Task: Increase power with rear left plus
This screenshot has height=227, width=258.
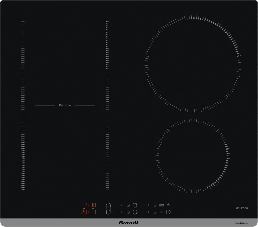Action: [122, 205]
